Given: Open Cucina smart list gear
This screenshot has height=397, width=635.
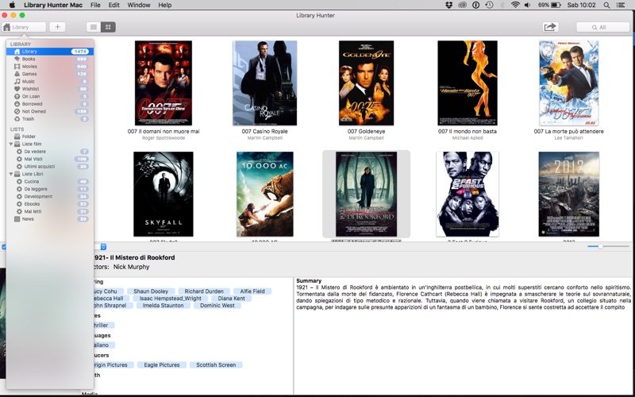Looking at the screenshot, I should click(19, 182).
